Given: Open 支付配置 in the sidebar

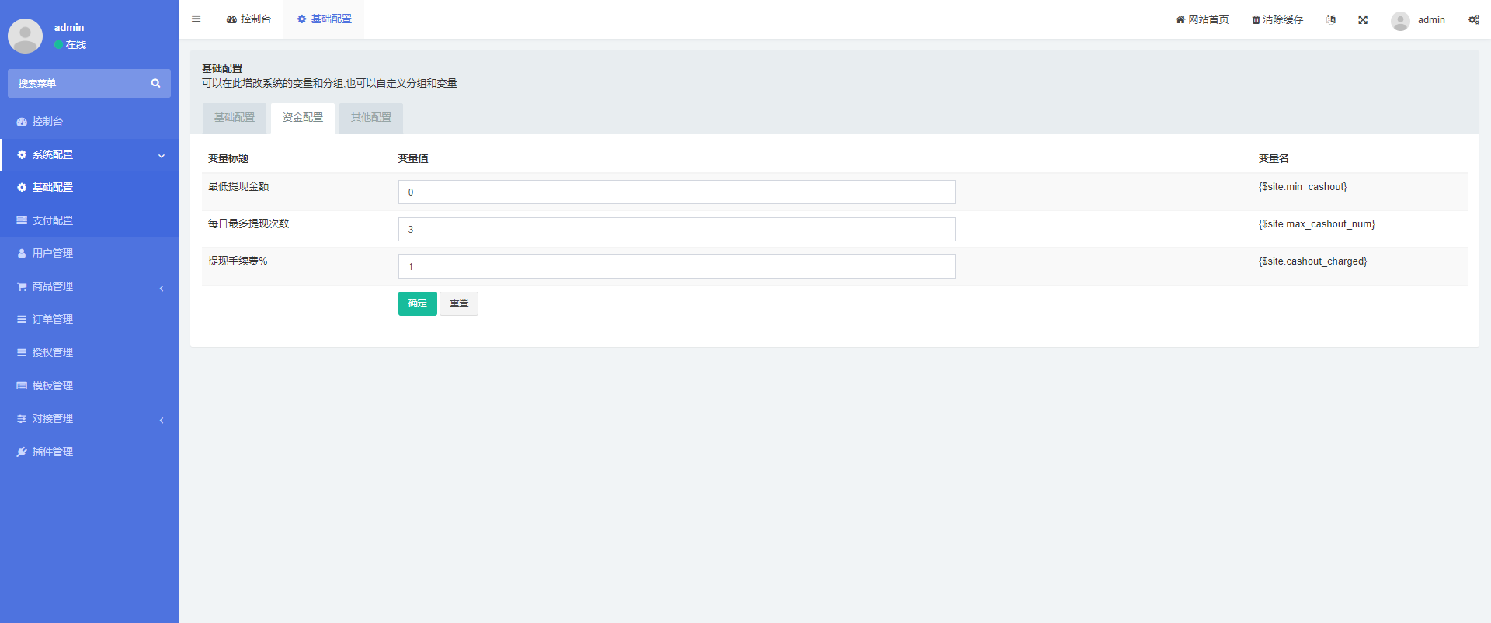Looking at the screenshot, I should click(x=53, y=221).
